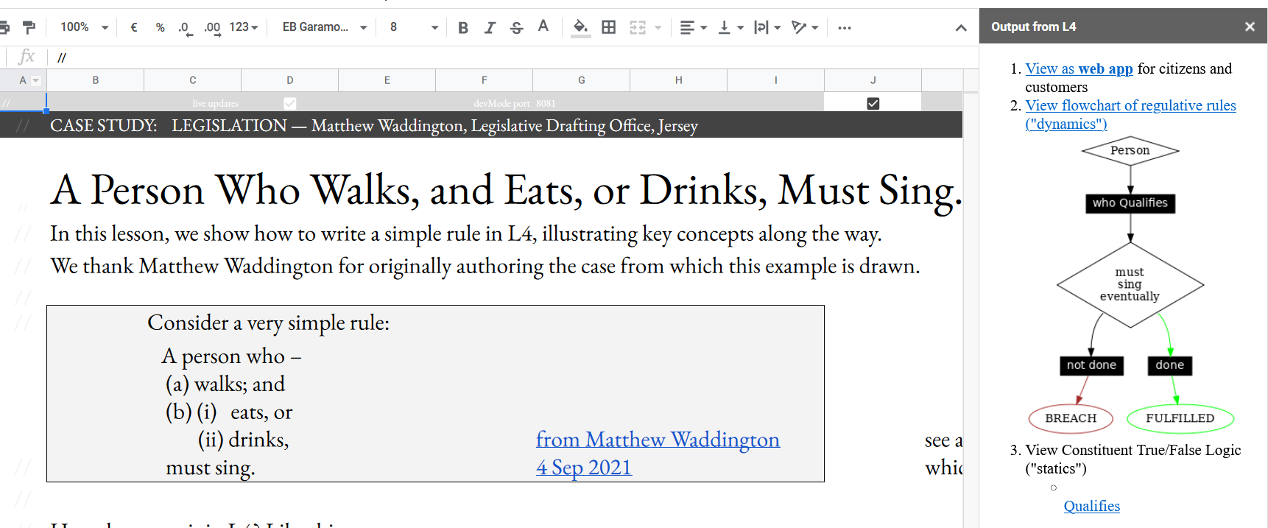Screen dimensions: 1268x528
Task: Click the 'done' flowchart node
Action: tap(1169, 365)
